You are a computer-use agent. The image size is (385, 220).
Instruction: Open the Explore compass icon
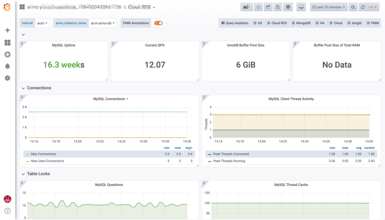click(8, 54)
